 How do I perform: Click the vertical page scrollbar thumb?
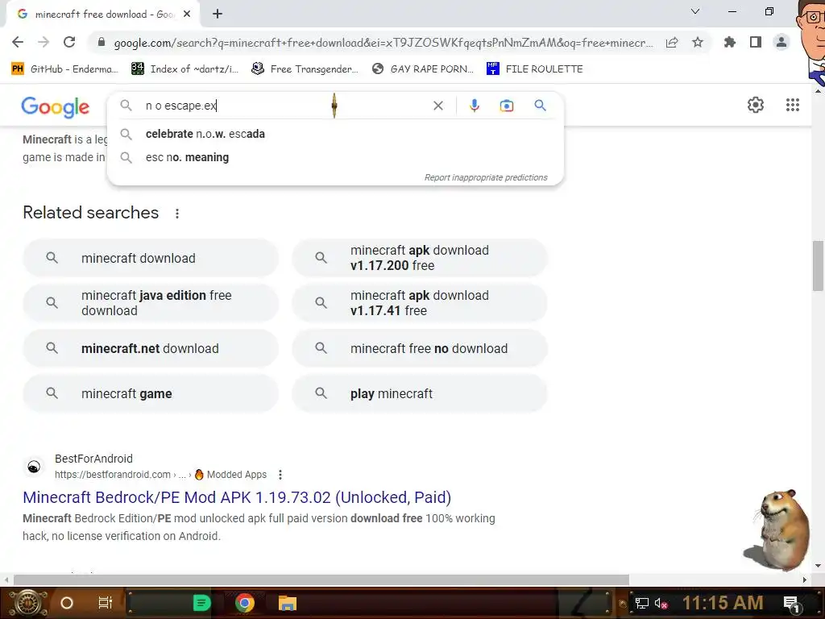(x=818, y=266)
